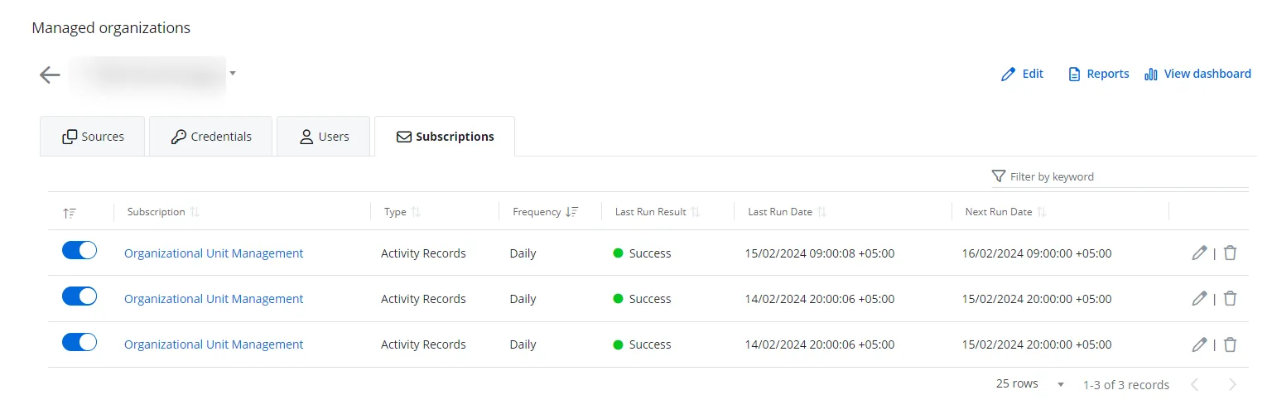Select the Subscriptions tab
Image resolution: width=1272 pixels, height=419 pixels.
coord(445,137)
